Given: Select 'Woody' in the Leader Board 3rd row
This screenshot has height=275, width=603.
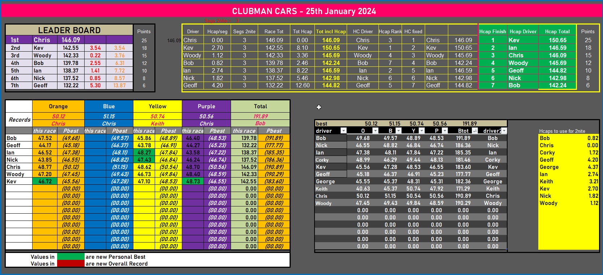Looking at the screenshot, I should 45,55.
